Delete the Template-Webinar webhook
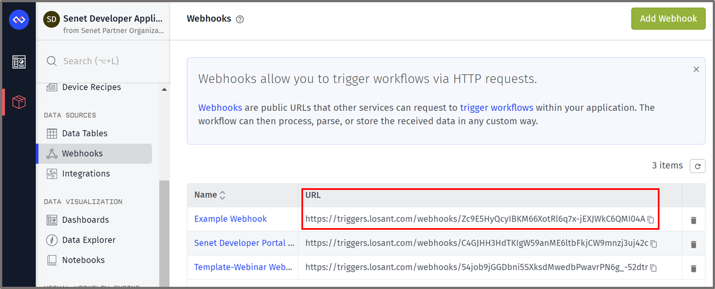This screenshot has width=715, height=289. pyautogui.click(x=693, y=269)
